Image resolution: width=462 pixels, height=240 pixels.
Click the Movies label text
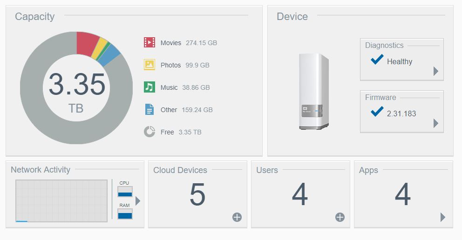pyautogui.click(x=171, y=43)
